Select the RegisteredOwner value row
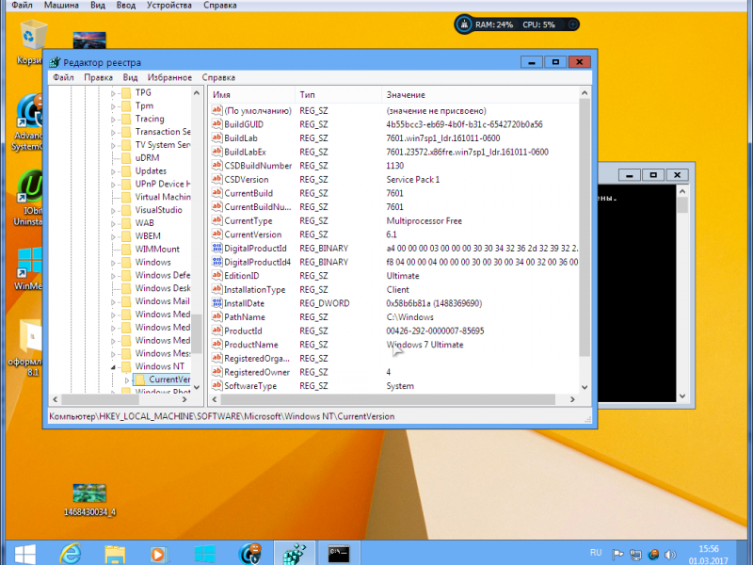753x565 pixels. click(393, 372)
